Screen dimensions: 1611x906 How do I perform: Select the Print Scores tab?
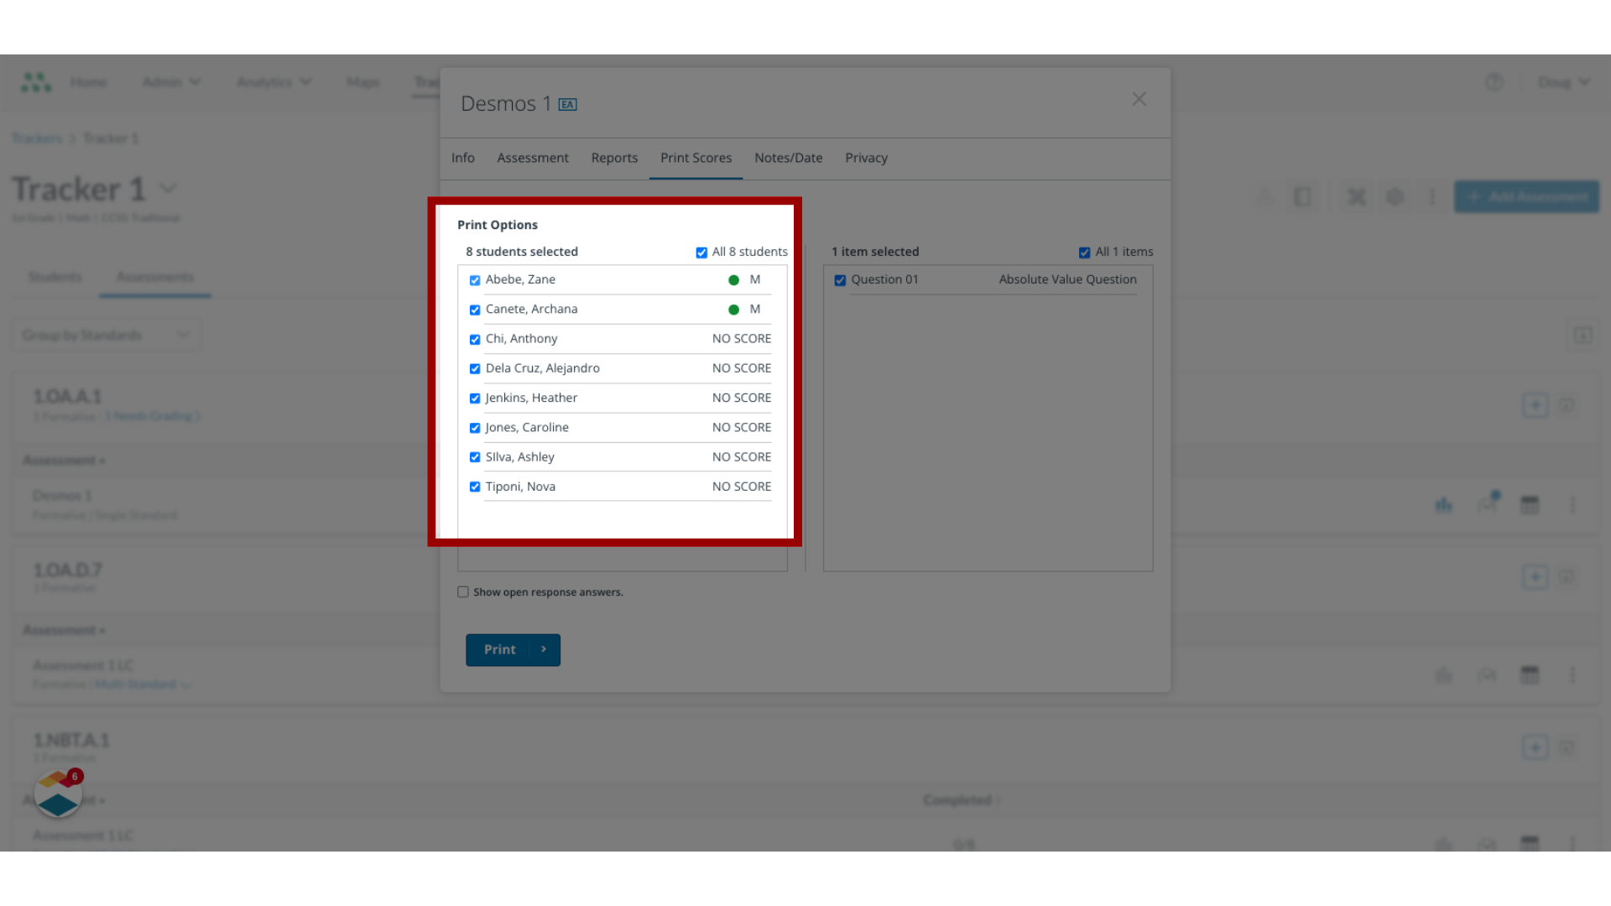[696, 158]
